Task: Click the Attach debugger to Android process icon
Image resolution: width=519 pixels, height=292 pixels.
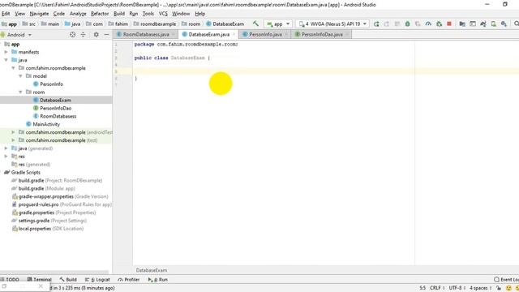Action: (439, 24)
